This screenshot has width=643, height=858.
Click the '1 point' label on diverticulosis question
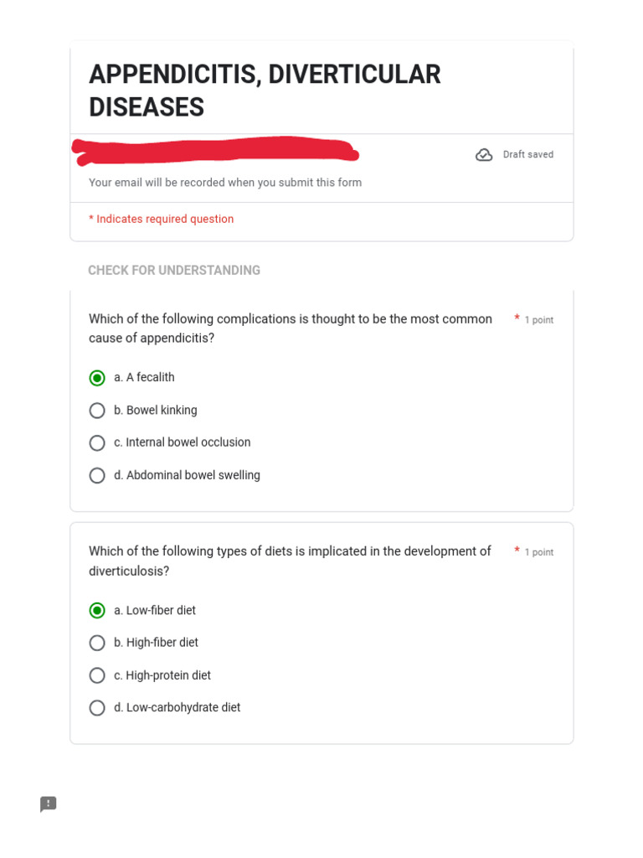tap(538, 552)
